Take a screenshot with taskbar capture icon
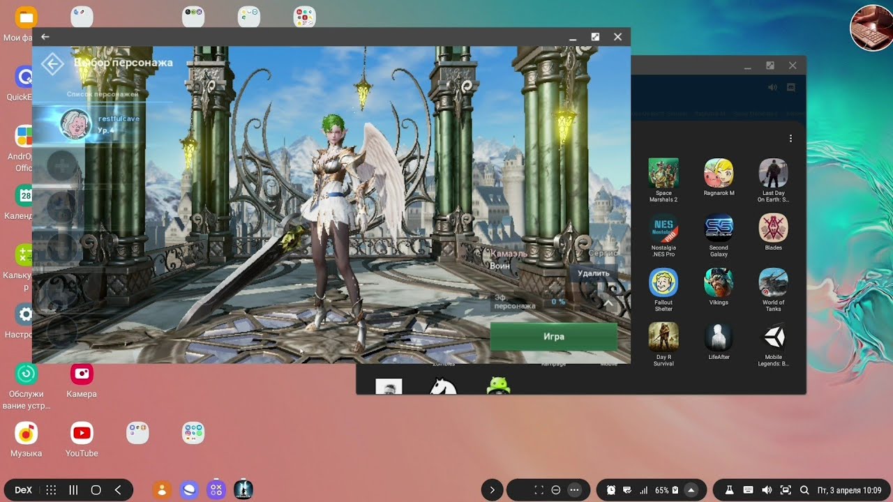 tap(786, 490)
